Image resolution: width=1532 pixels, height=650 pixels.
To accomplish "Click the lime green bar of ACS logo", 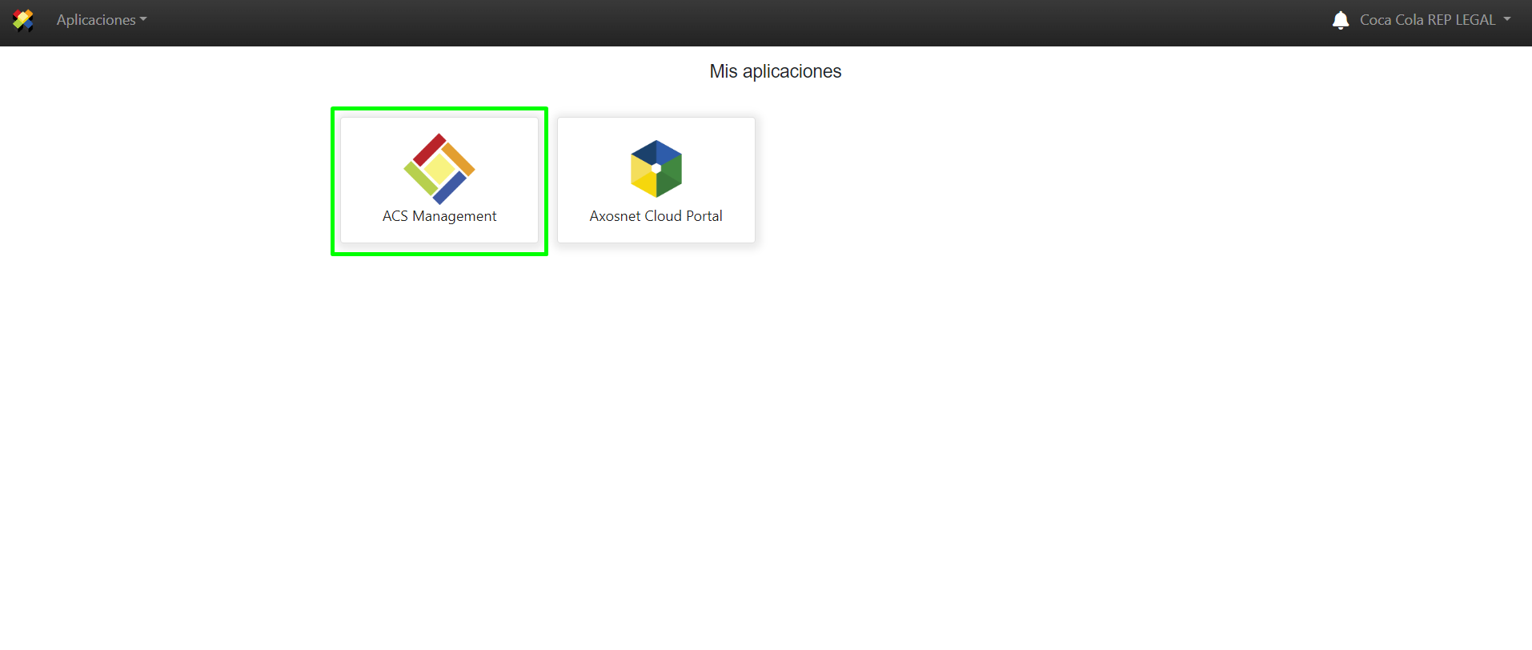I will tap(420, 179).
